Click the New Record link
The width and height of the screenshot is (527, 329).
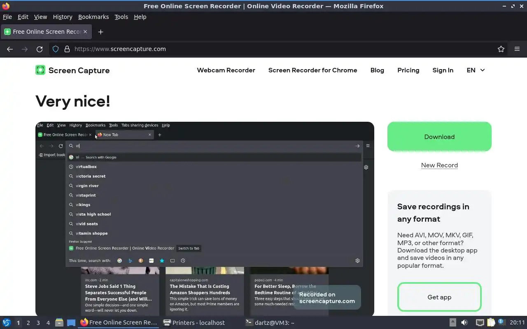click(439, 165)
